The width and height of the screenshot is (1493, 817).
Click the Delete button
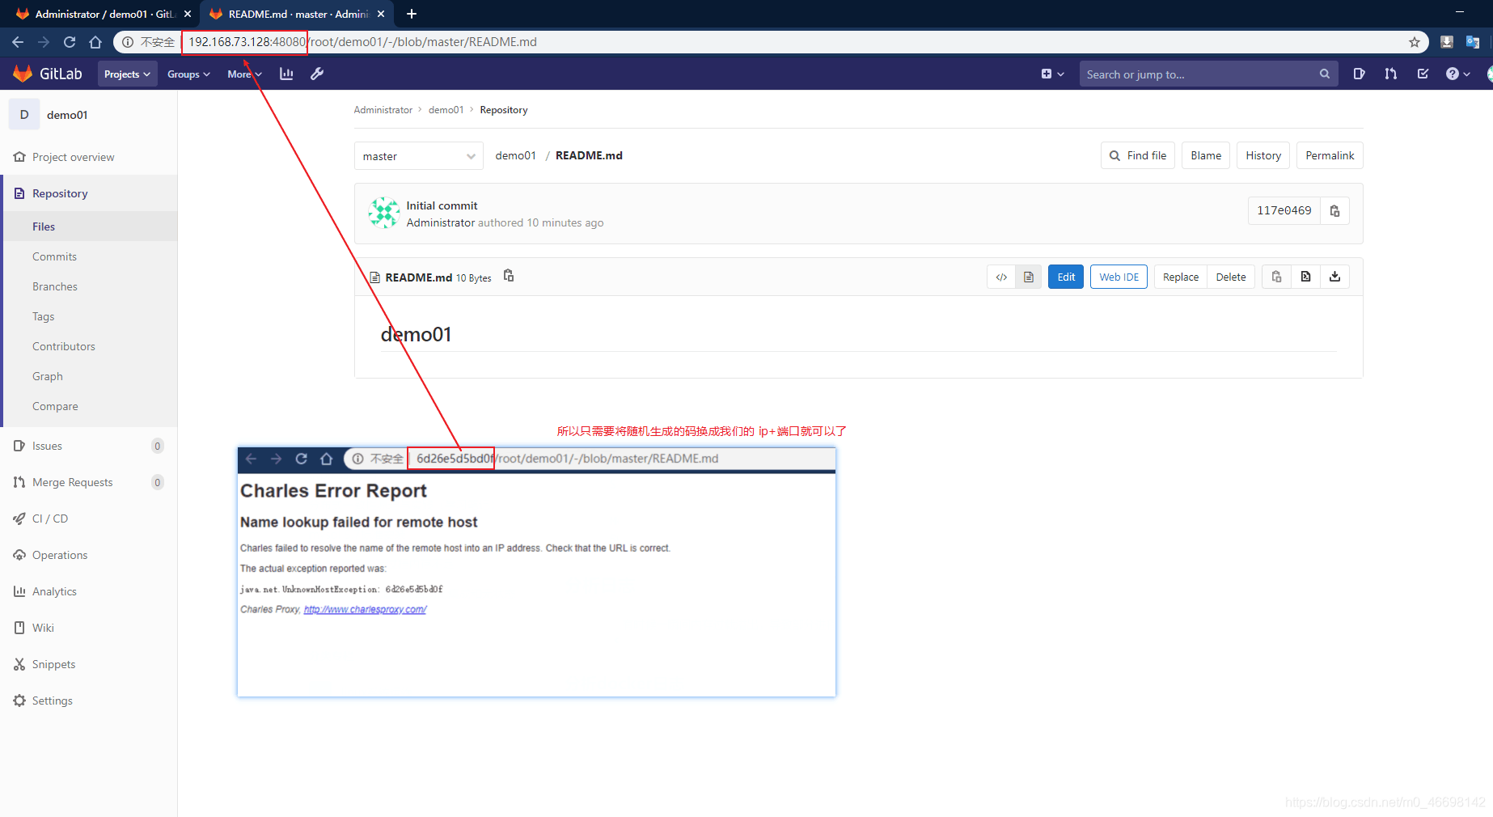(x=1231, y=277)
